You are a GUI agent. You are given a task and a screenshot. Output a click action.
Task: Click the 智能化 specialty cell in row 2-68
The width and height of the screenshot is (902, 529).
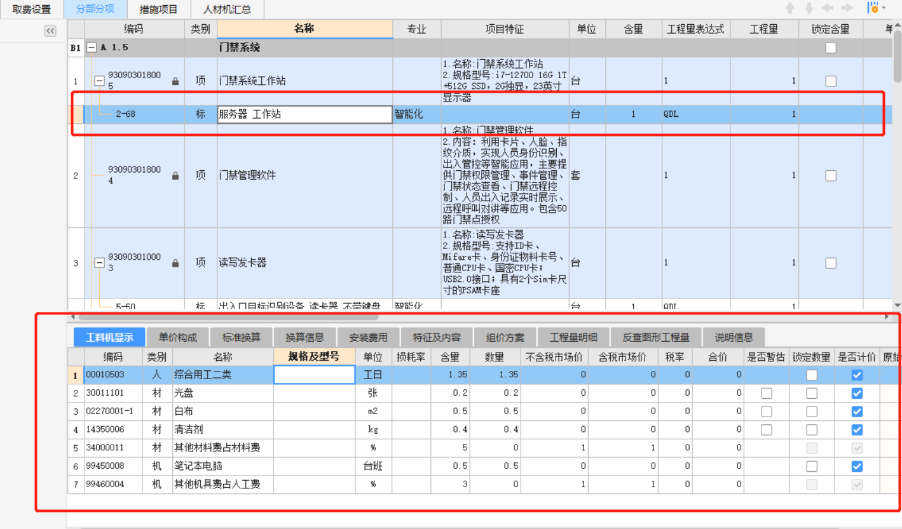click(x=417, y=114)
